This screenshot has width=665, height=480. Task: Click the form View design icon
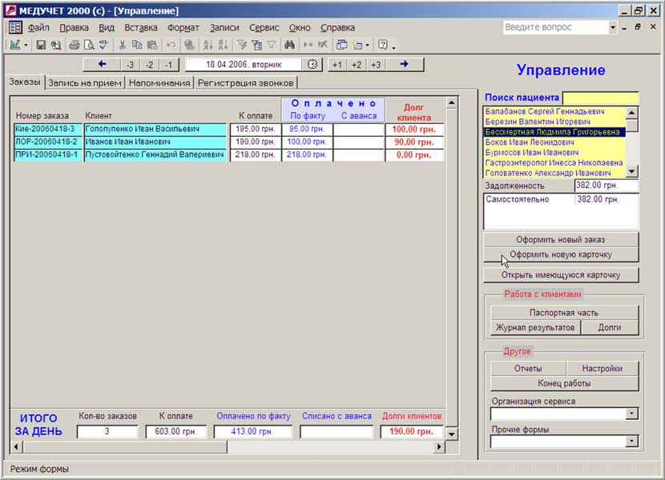(15, 45)
